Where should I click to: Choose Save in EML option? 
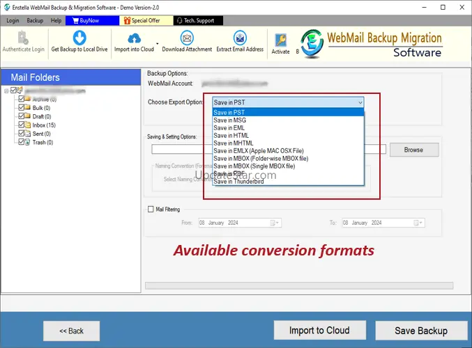tap(288, 128)
